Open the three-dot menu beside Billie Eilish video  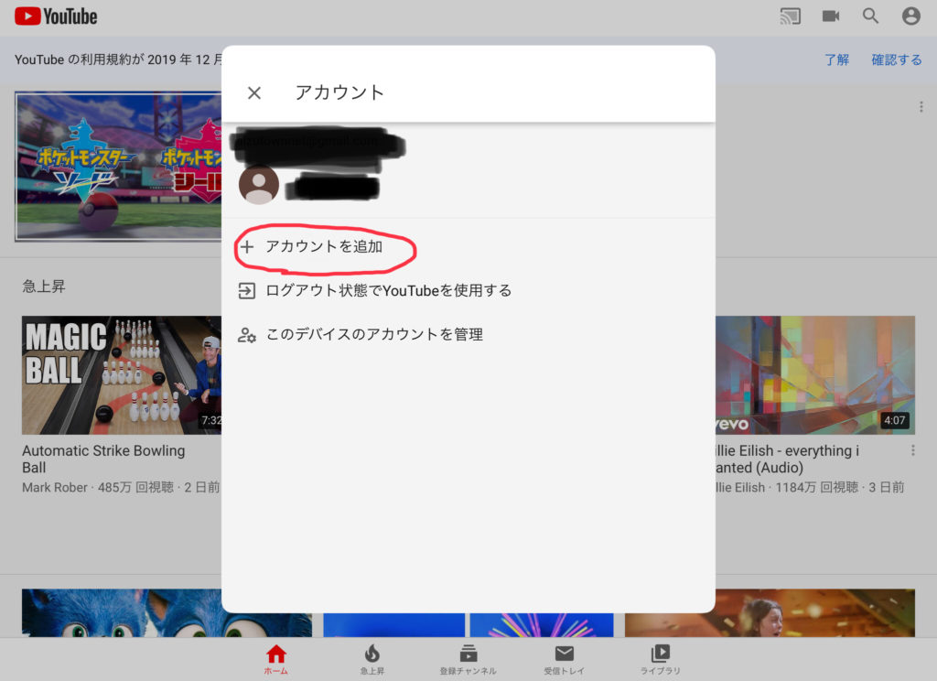(912, 450)
